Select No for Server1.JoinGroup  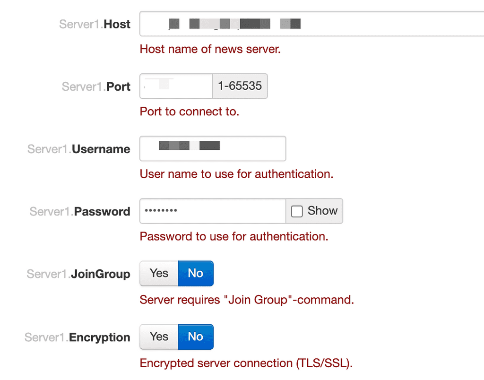(195, 273)
